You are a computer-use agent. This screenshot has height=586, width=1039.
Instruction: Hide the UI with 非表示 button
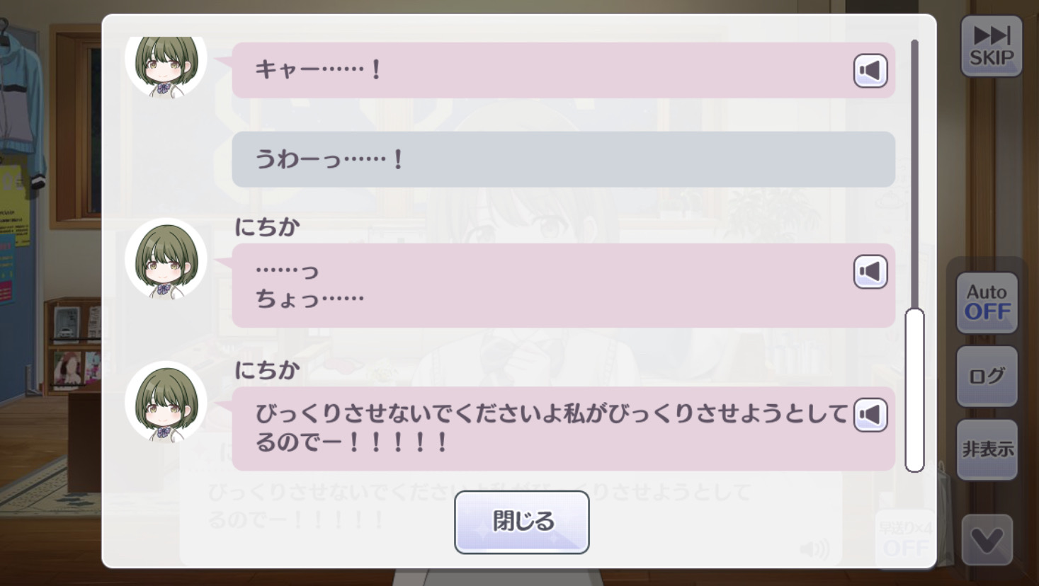point(987,449)
